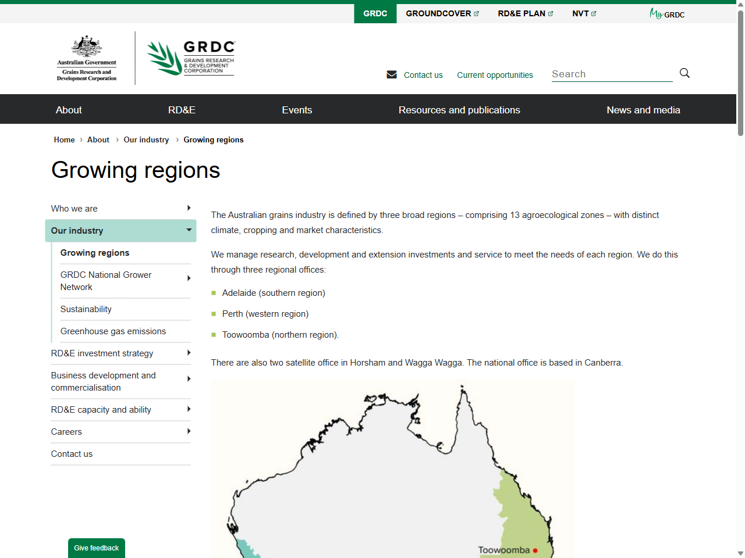Expand the Who we are submenu arrow
The width and height of the screenshot is (745, 558).
[189, 208]
